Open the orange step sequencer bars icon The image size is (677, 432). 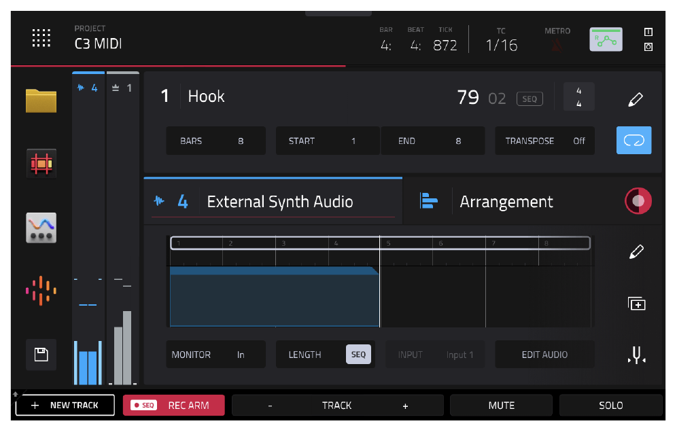(41, 291)
